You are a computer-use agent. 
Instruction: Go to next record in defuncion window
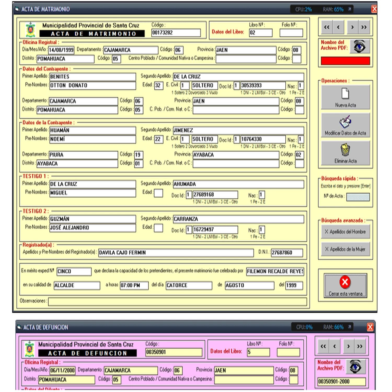click(348, 347)
